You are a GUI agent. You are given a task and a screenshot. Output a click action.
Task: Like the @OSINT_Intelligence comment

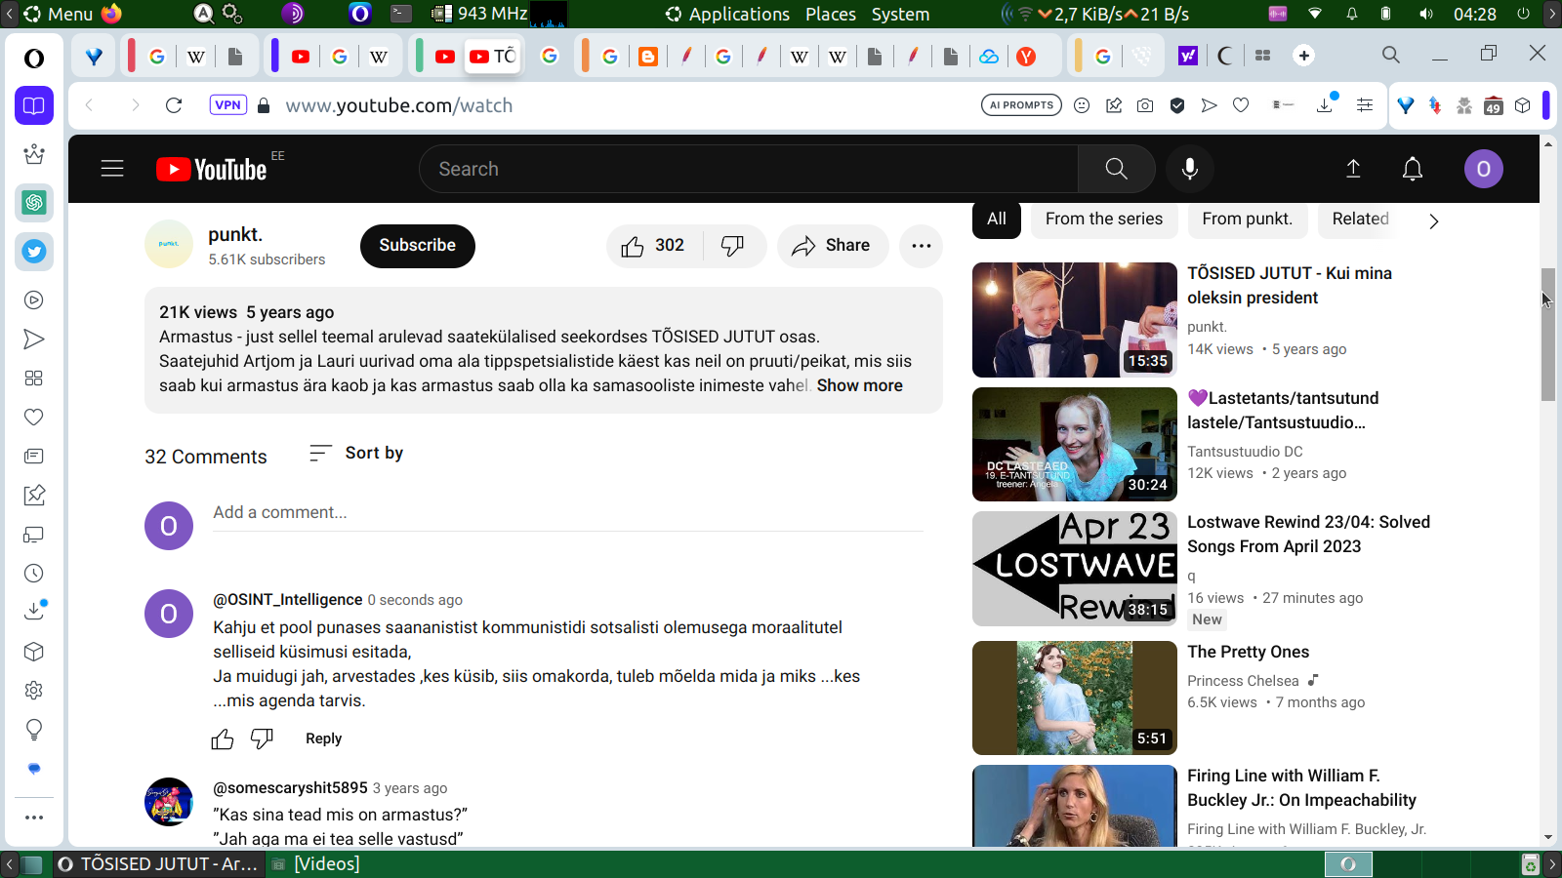pos(223,739)
